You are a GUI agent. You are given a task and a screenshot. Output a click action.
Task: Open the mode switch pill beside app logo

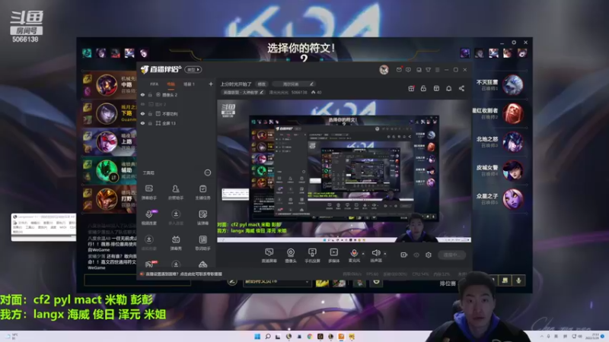pyautogui.click(x=193, y=69)
